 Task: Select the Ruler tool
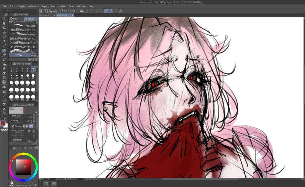click(x=4, y=105)
